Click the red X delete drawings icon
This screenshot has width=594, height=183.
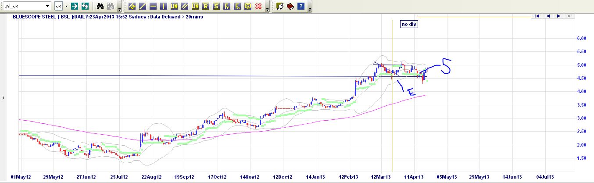tap(258, 6)
